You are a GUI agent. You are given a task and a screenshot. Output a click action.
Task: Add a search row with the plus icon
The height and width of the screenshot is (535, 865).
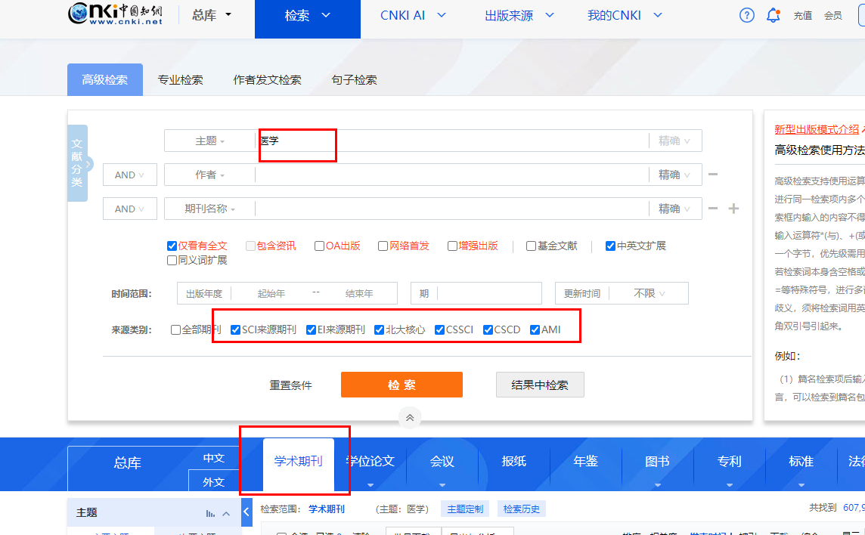[733, 209]
